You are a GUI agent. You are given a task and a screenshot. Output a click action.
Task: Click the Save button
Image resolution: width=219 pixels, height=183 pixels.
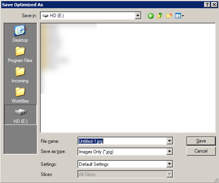(x=201, y=141)
